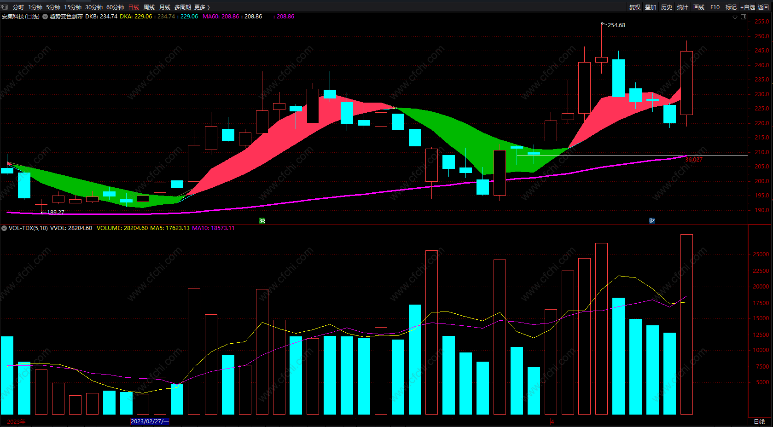Click the 255.0 price axis label
Screen dimensions: 773x427
tap(761, 22)
